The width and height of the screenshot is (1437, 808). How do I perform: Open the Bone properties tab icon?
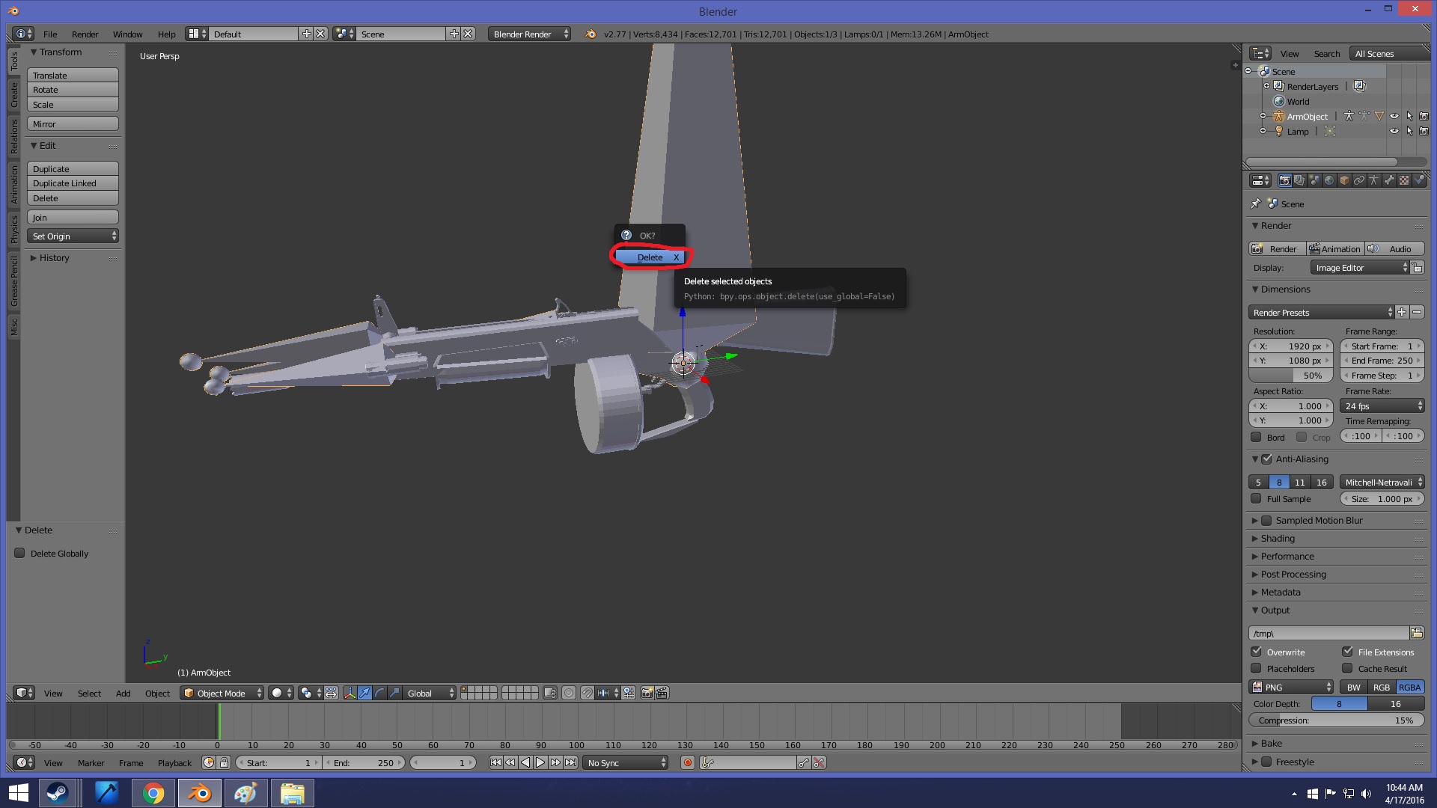coord(1389,180)
